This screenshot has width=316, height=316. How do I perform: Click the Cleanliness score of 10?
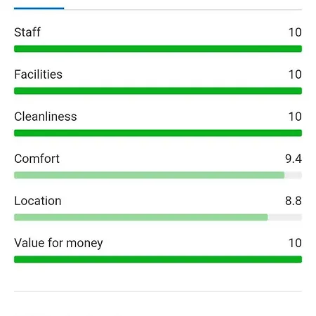coord(295,117)
